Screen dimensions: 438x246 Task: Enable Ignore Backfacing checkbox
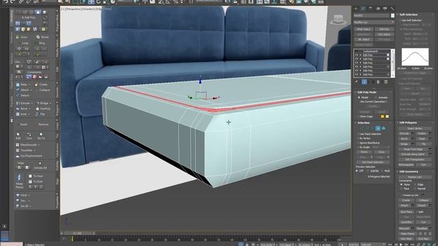coord(359,143)
